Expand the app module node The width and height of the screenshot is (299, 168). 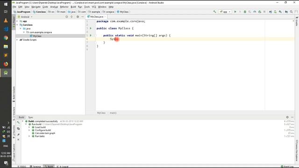tap(17, 21)
